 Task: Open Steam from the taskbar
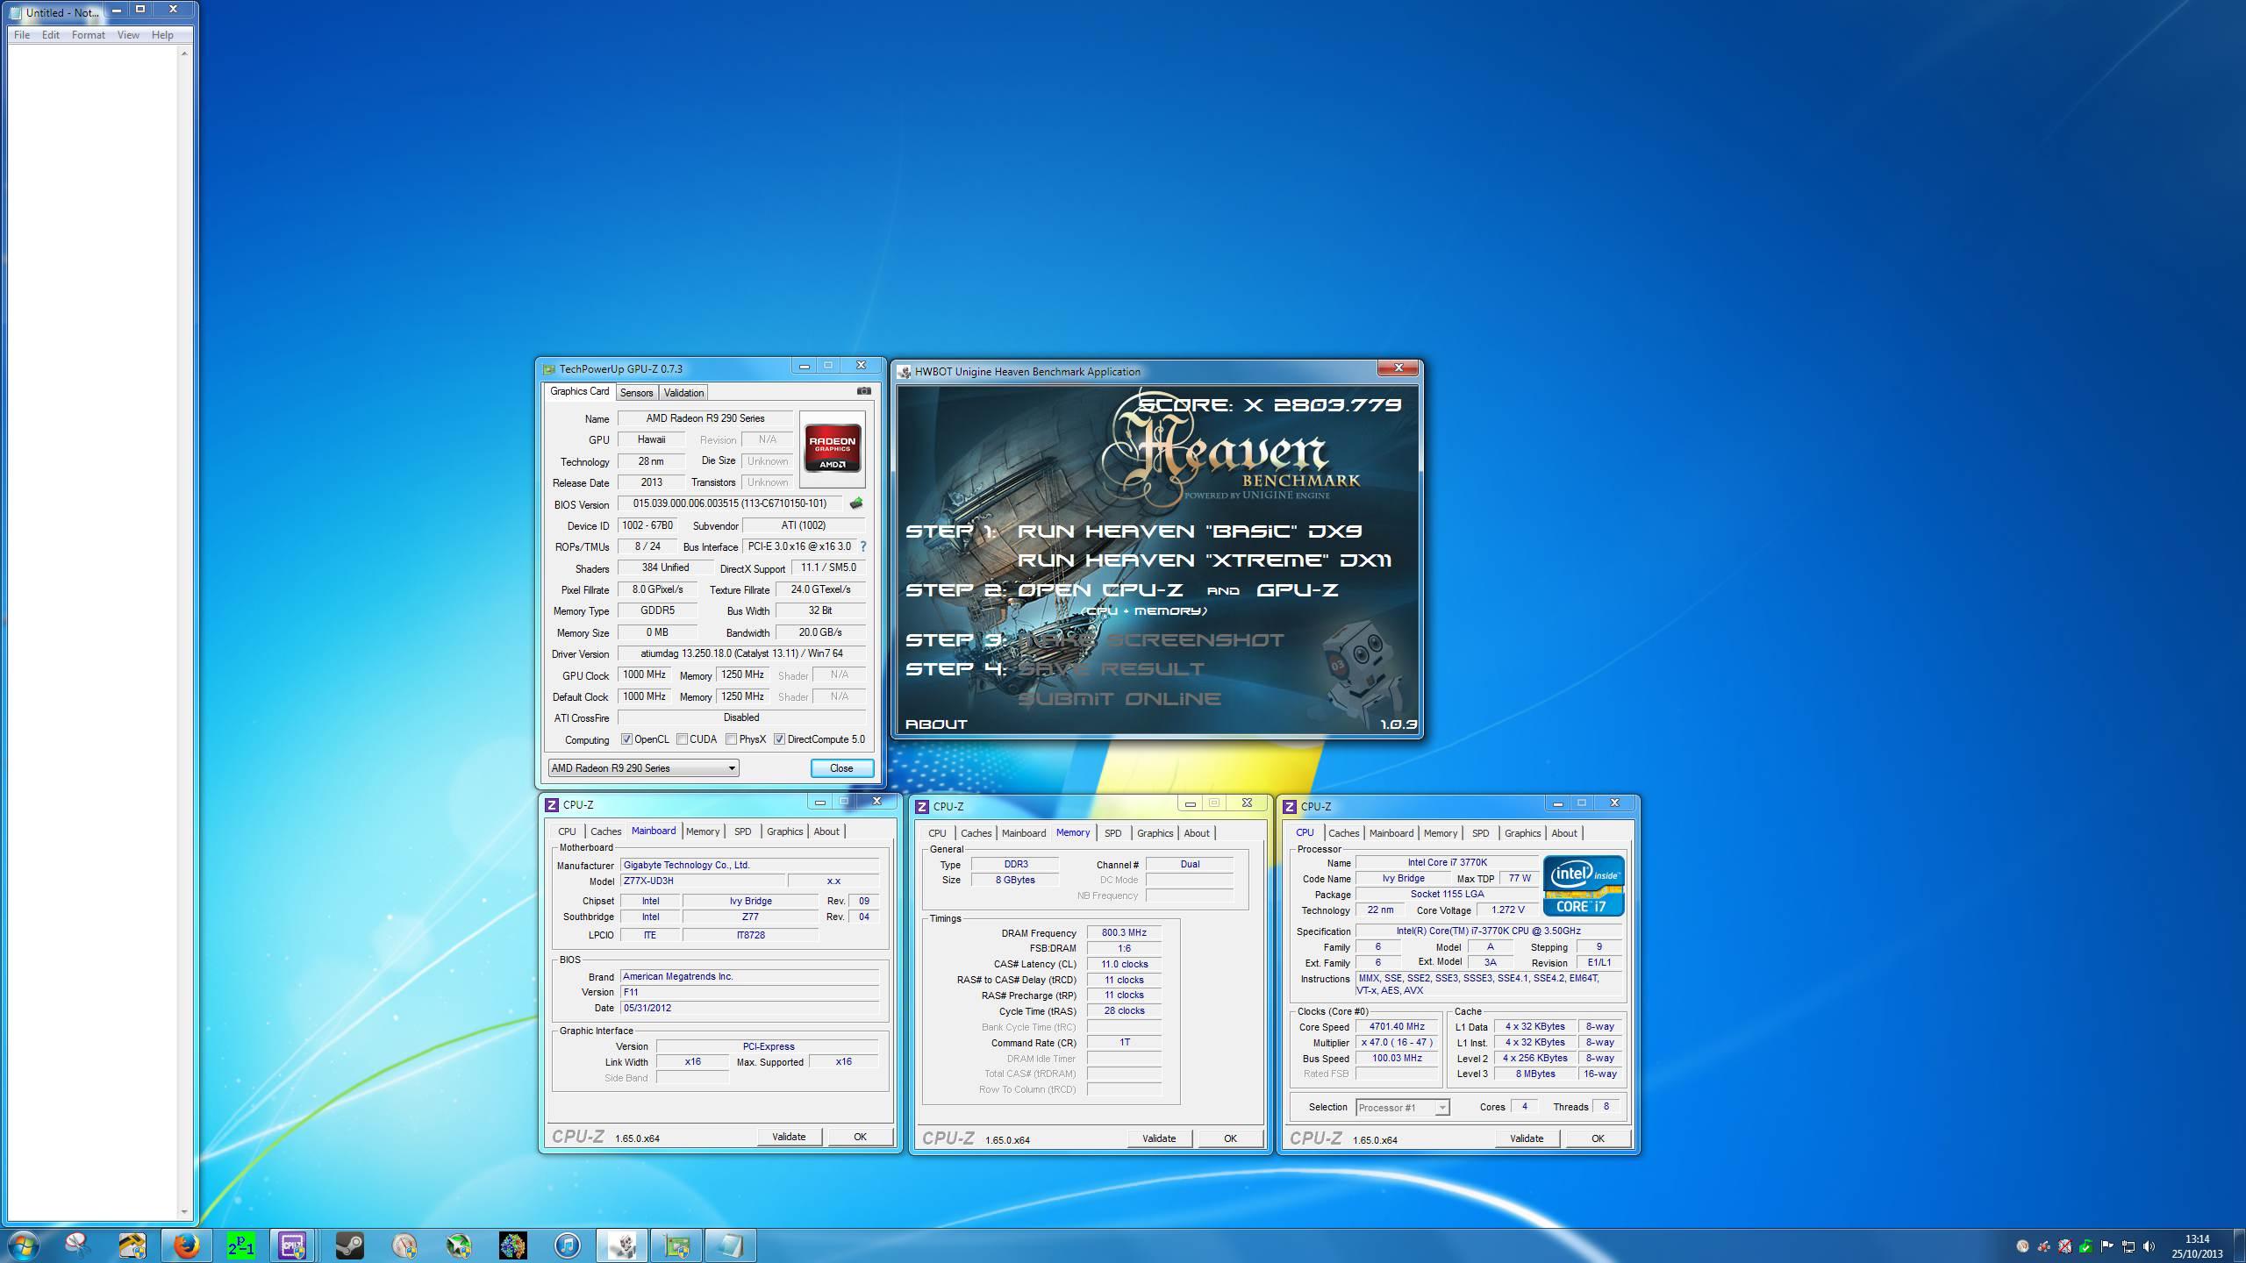(x=349, y=1245)
